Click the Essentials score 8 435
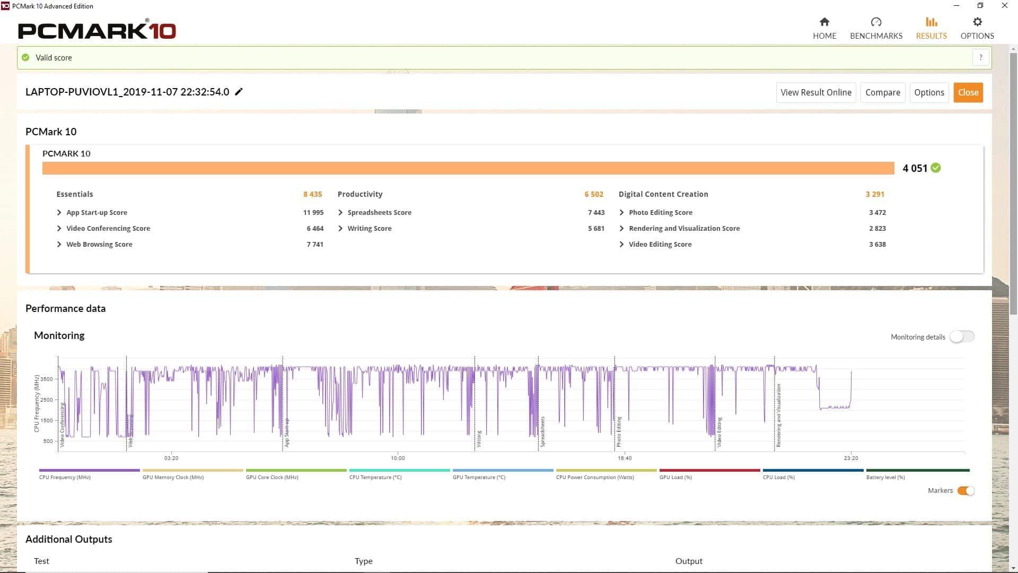Viewport: 1018px width, 573px height. click(312, 194)
